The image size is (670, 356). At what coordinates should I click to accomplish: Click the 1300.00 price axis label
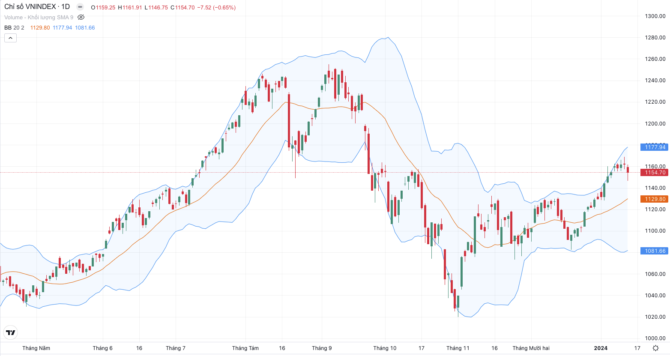coord(655,16)
